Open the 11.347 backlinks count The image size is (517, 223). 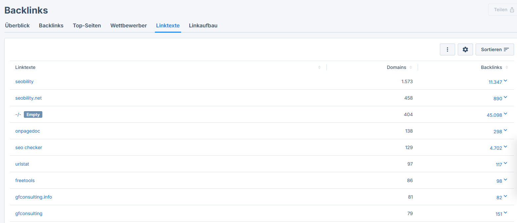(495, 82)
